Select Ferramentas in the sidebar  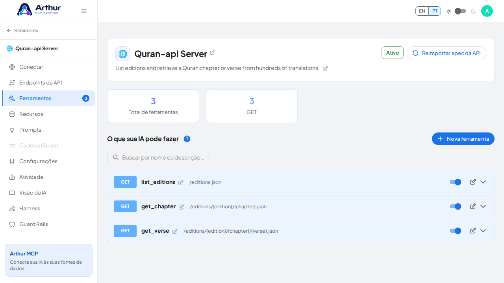point(48,98)
